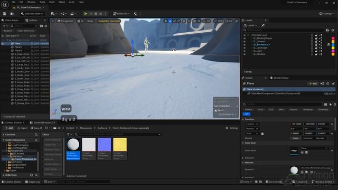Image resolution: width=338 pixels, height=190 pixels.
Task: Select the translate tool icon in viewport
Action: (170, 21)
